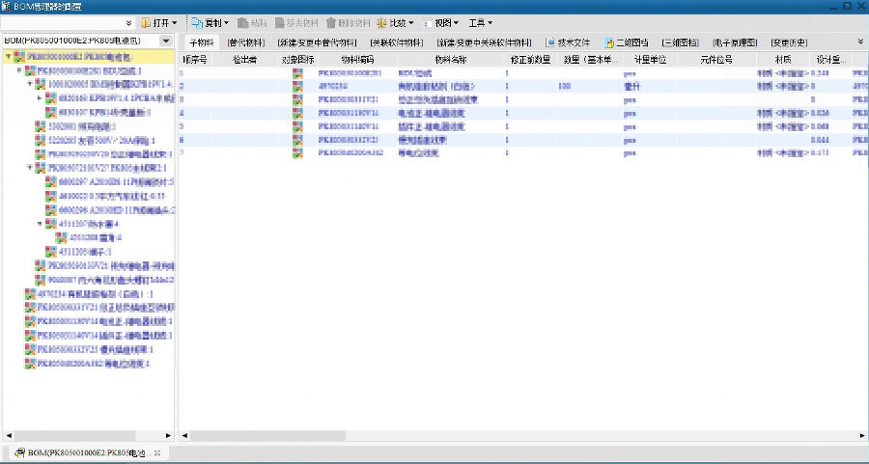The image size is (869, 464).
Task: Collapse the root PK805001000E2 tree node
Action: click(x=9, y=58)
